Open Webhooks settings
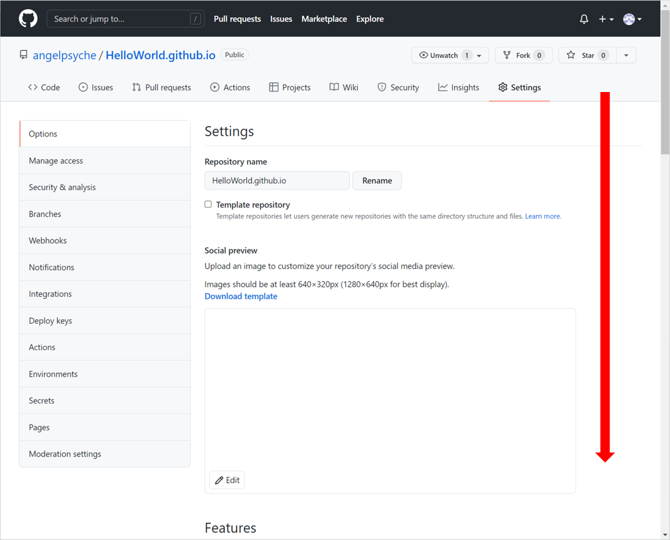 click(x=105, y=241)
